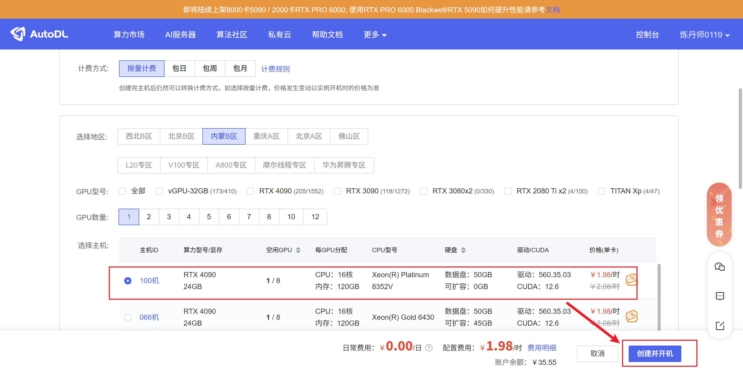This screenshot has height=377, width=743.
Task: Select the 重庆A区 region
Action: (266, 136)
